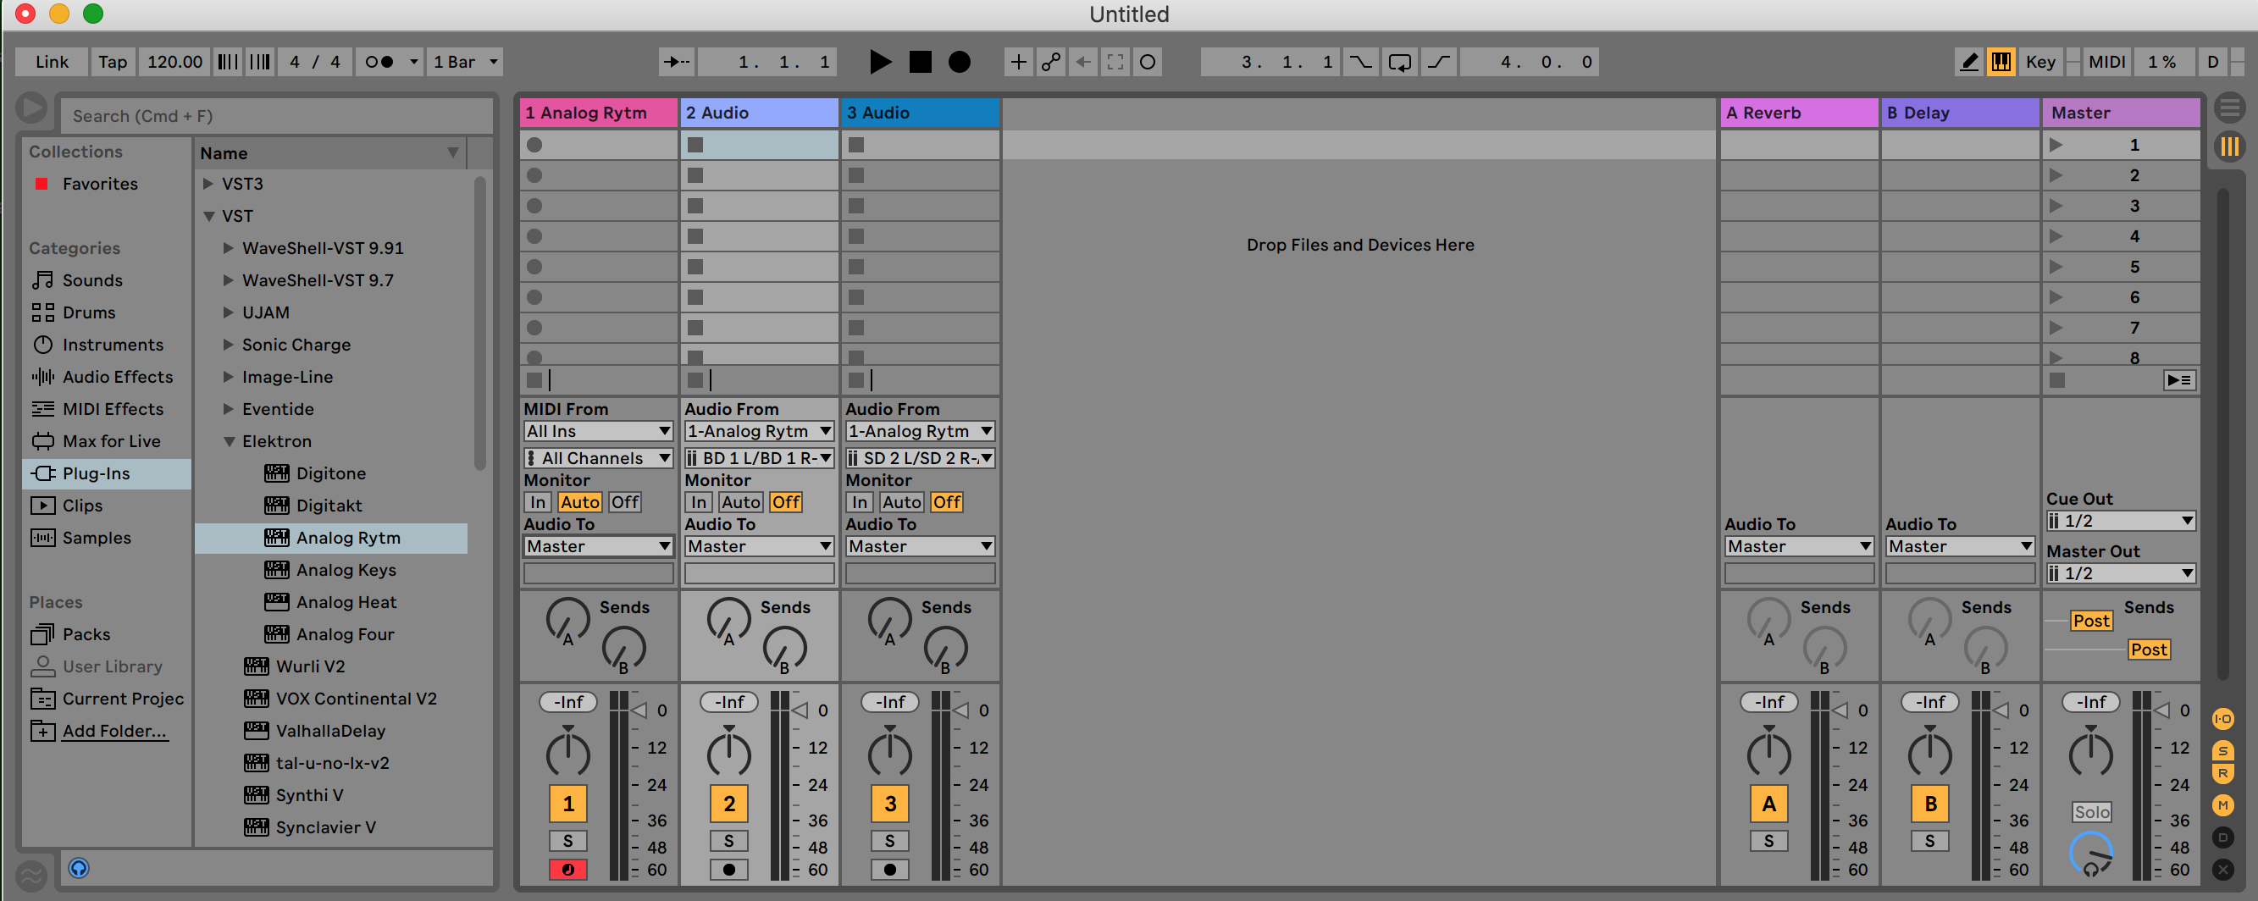
Task: Disarm track 1 Analog Rytm record
Action: tap(568, 871)
